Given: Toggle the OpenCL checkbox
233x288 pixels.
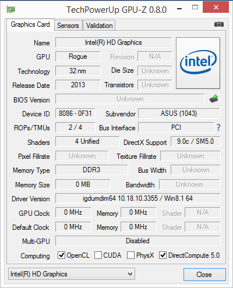Looking at the screenshot, I should [61, 255].
